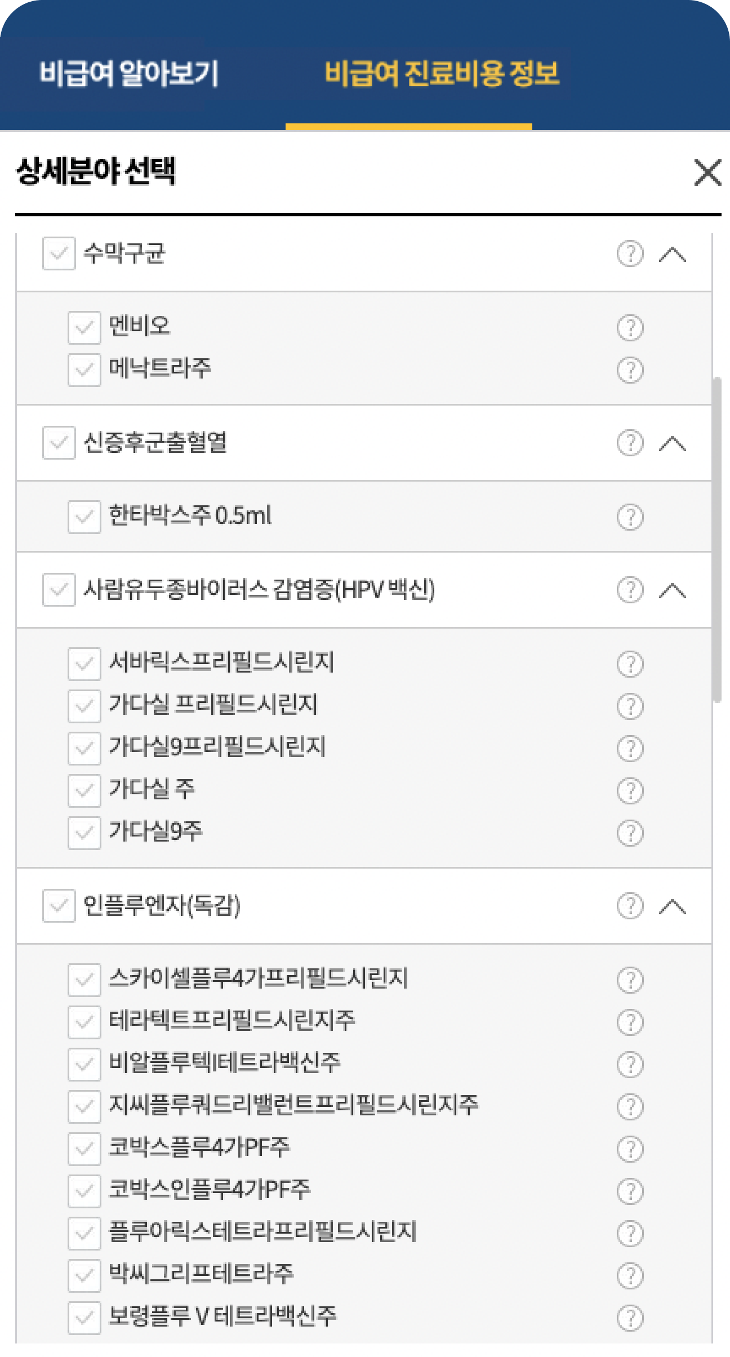
Task: Click the question mark icon beside 멘비오
Action: click(629, 327)
